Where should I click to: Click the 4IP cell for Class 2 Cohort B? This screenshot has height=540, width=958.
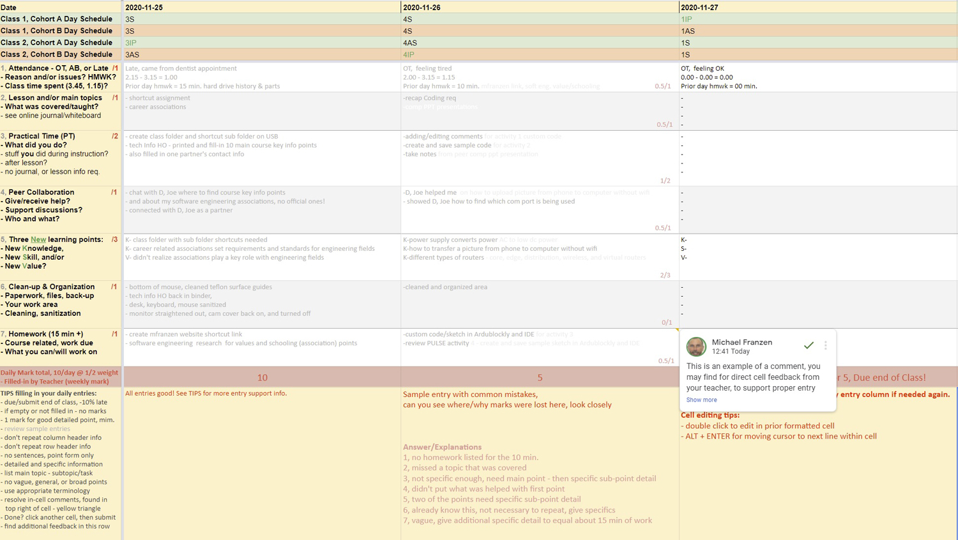(x=540, y=55)
